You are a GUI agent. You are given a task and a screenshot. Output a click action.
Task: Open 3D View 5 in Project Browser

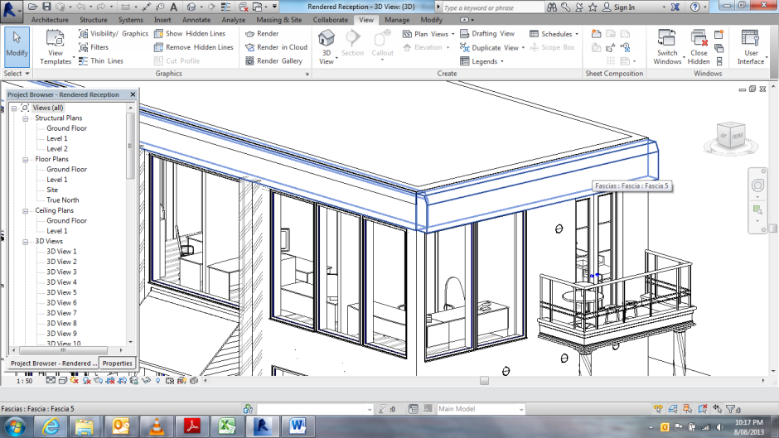tap(61, 292)
